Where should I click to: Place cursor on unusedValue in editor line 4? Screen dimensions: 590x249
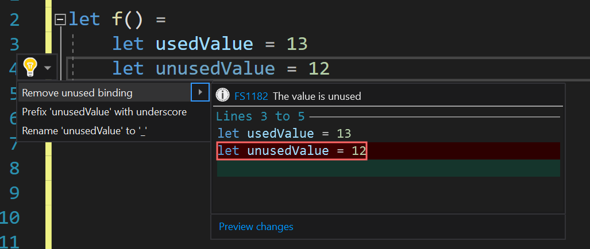click(215, 69)
